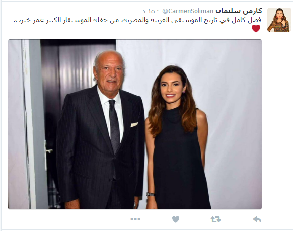Image resolution: width=293 pixels, height=231 pixels.
Task: Click the door handle in the photo
Action: [x=48, y=150]
